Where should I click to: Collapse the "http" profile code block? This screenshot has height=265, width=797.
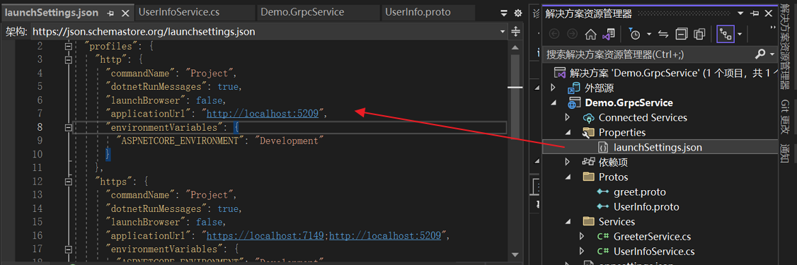pos(68,60)
